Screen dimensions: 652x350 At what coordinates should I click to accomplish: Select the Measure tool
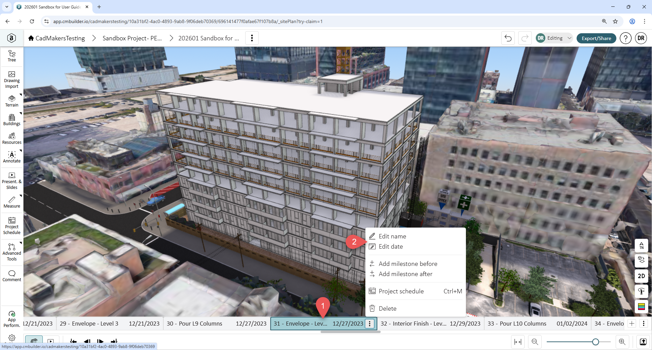[12, 202]
